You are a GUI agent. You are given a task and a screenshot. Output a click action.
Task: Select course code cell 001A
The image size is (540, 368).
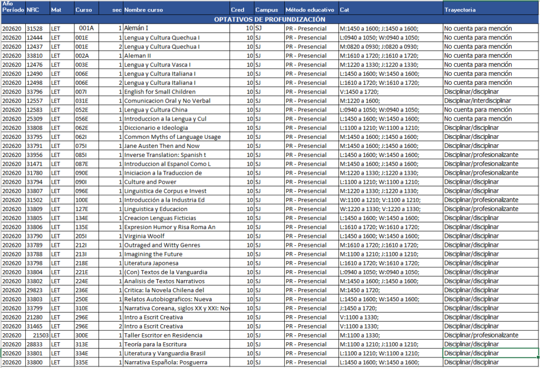86,28
